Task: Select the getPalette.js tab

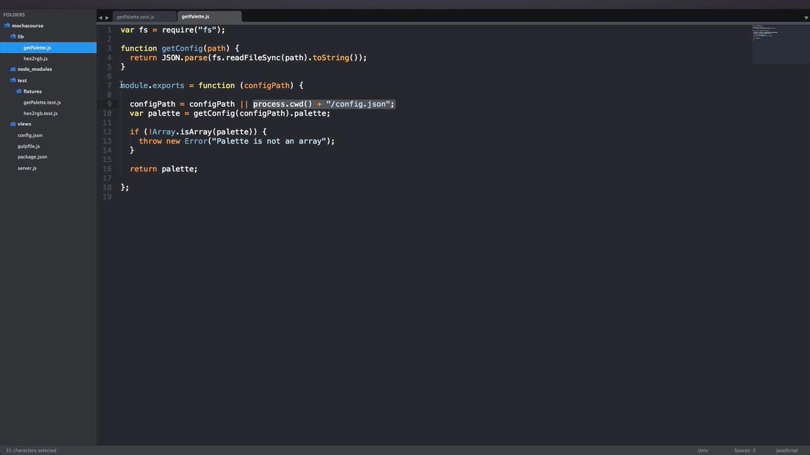Action: [209, 16]
